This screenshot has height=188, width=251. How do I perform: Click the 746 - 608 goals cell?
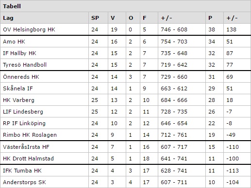174,29
